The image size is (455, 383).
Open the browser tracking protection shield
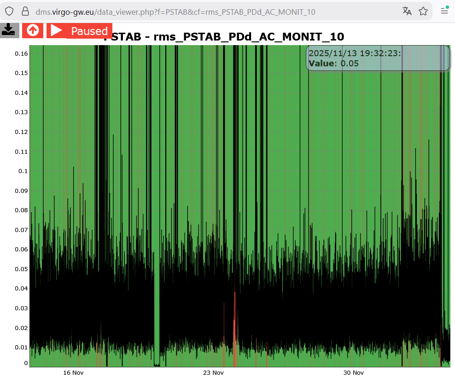(10, 11)
